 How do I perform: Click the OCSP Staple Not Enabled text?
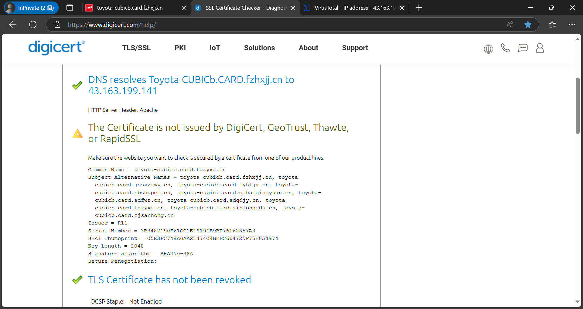126,301
